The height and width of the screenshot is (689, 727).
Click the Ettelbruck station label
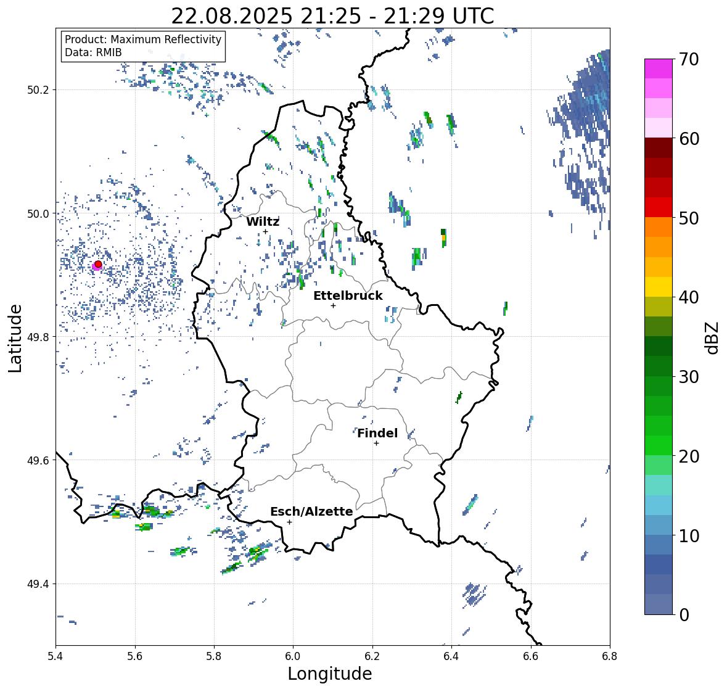348,296
